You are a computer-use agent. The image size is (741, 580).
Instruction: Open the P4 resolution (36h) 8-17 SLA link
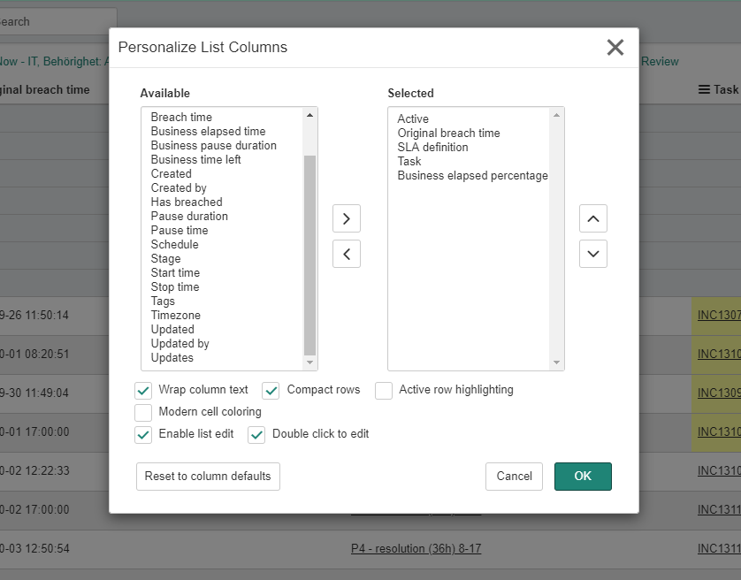pyautogui.click(x=416, y=548)
